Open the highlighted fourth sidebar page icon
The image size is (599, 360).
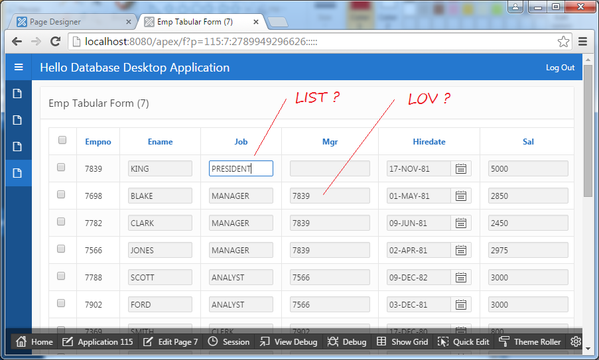[17, 173]
